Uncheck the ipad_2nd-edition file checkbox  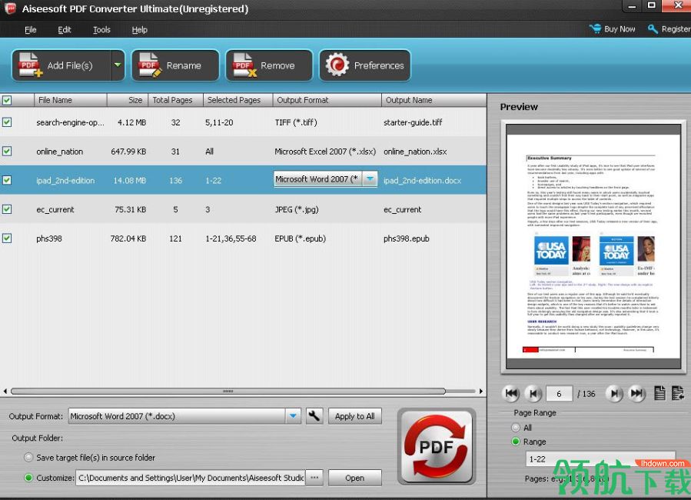[x=7, y=180]
